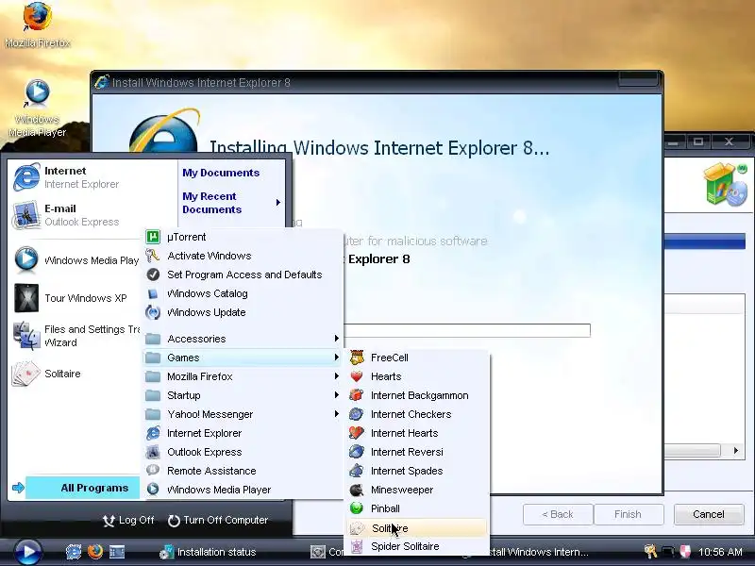
Task: Expand My Recent Documents submenu
Action: click(231, 203)
